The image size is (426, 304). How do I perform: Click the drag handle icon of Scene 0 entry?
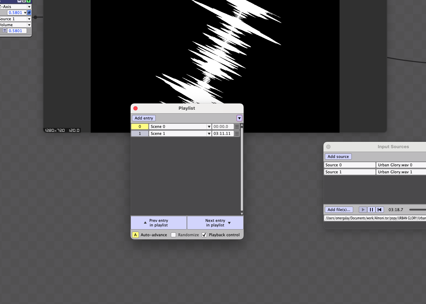pyautogui.click(x=237, y=126)
